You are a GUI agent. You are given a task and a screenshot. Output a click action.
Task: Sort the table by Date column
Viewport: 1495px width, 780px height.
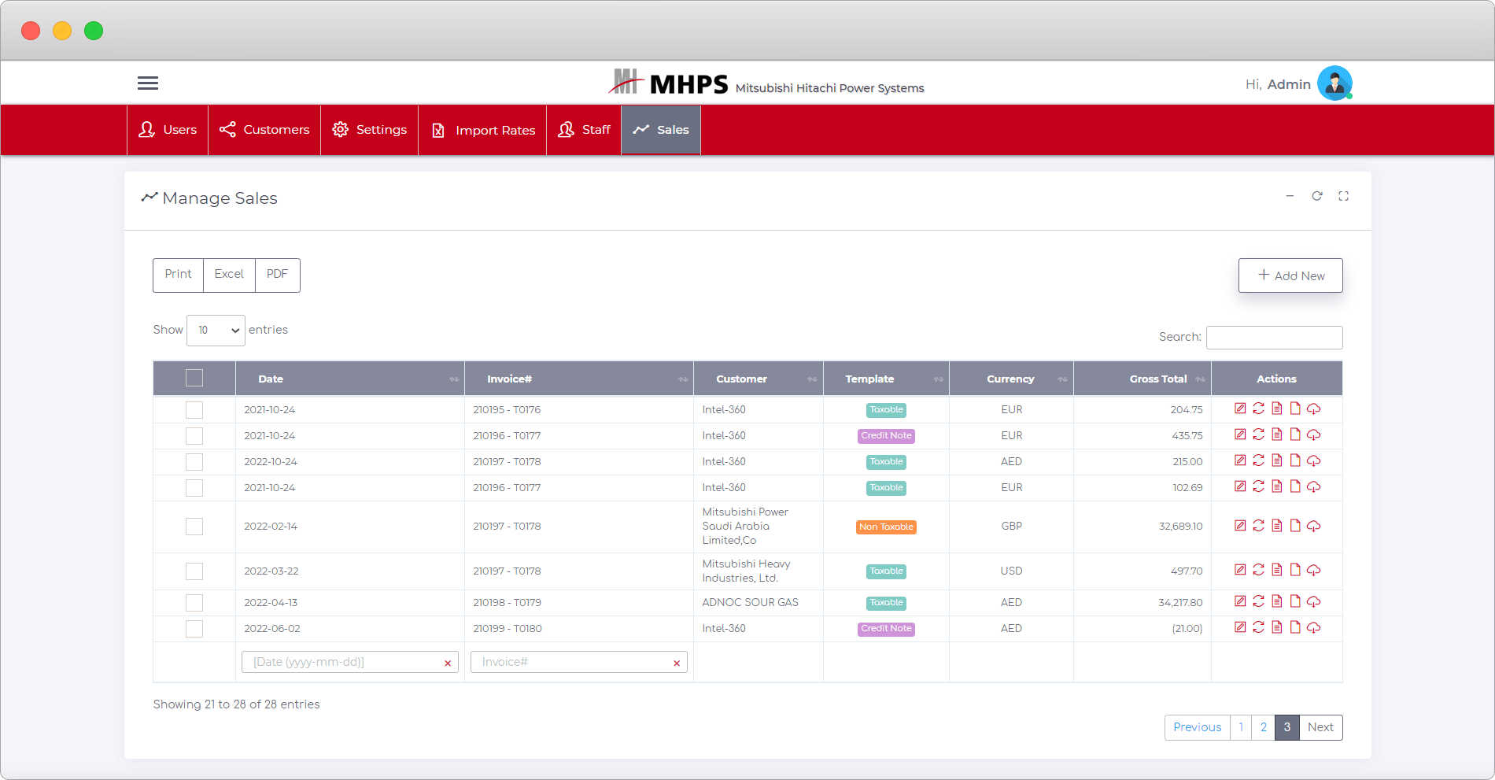tap(350, 379)
